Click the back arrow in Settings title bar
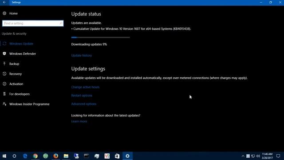Image resolution: width=284 pixels, height=160 pixels. pyautogui.click(x=4, y=2)
